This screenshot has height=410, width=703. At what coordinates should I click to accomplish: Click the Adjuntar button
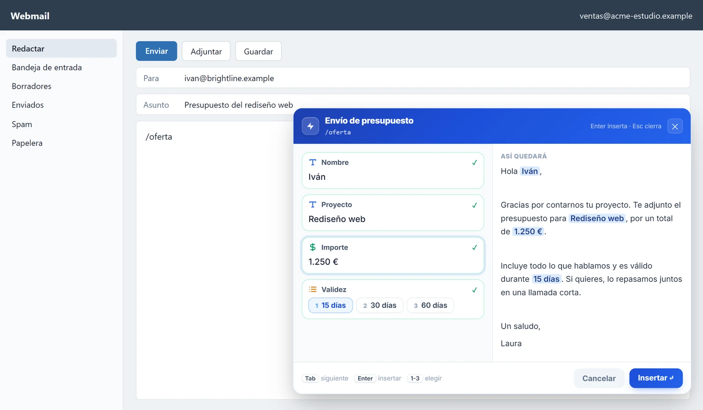click(x=206, y=51)
